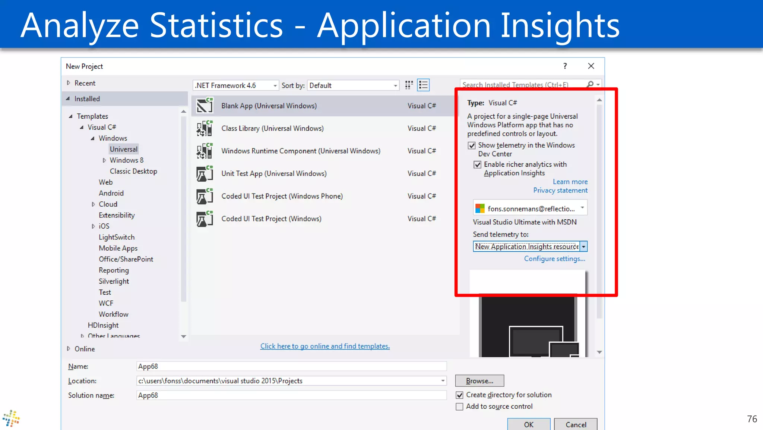Expand the Cloud tree node
The image size is (763, 430).
click(93, 204)
